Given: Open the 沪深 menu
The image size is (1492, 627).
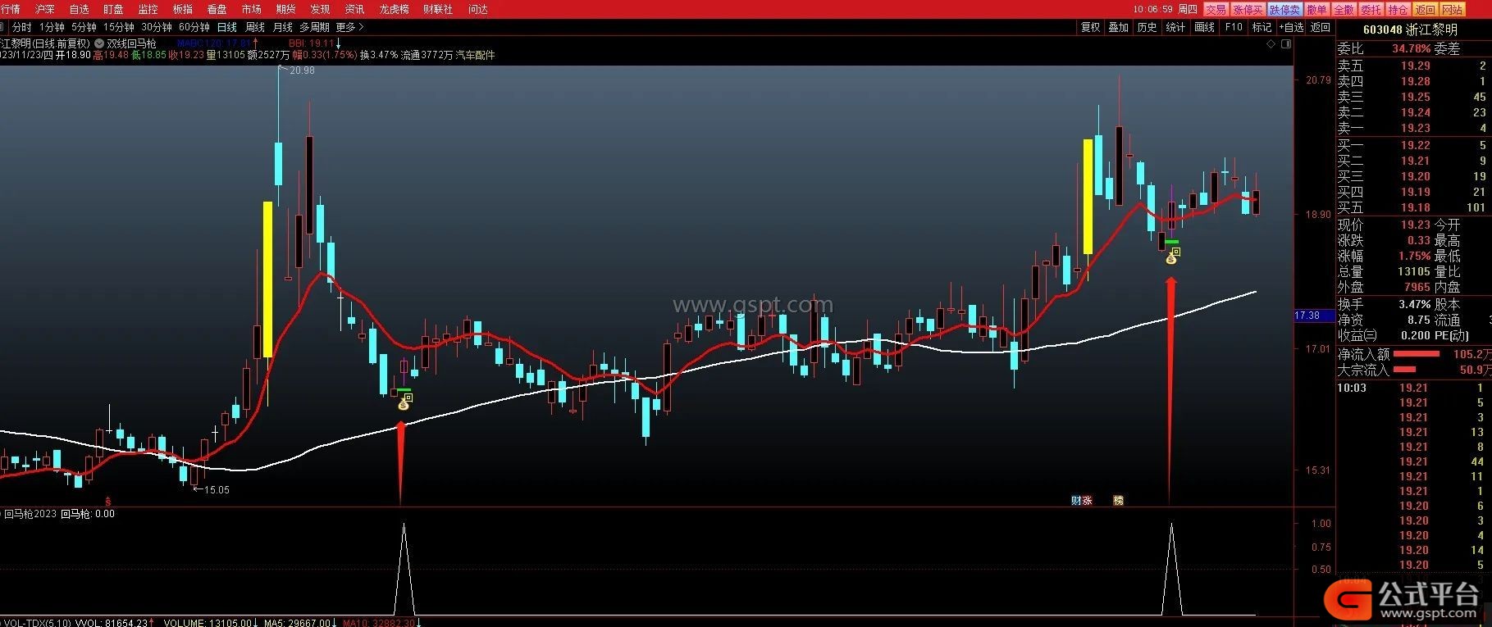Looking at the screenshot, I should (x=44, y=9).
